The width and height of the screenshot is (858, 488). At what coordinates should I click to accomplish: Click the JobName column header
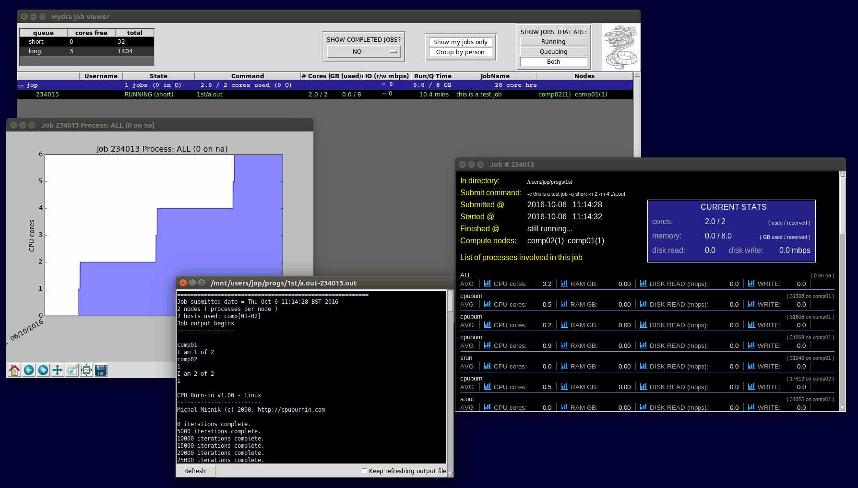coord(495,76)
